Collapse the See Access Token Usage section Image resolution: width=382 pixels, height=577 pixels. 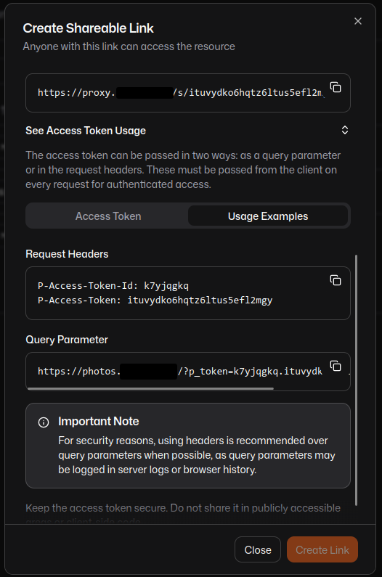pos(345,130)
